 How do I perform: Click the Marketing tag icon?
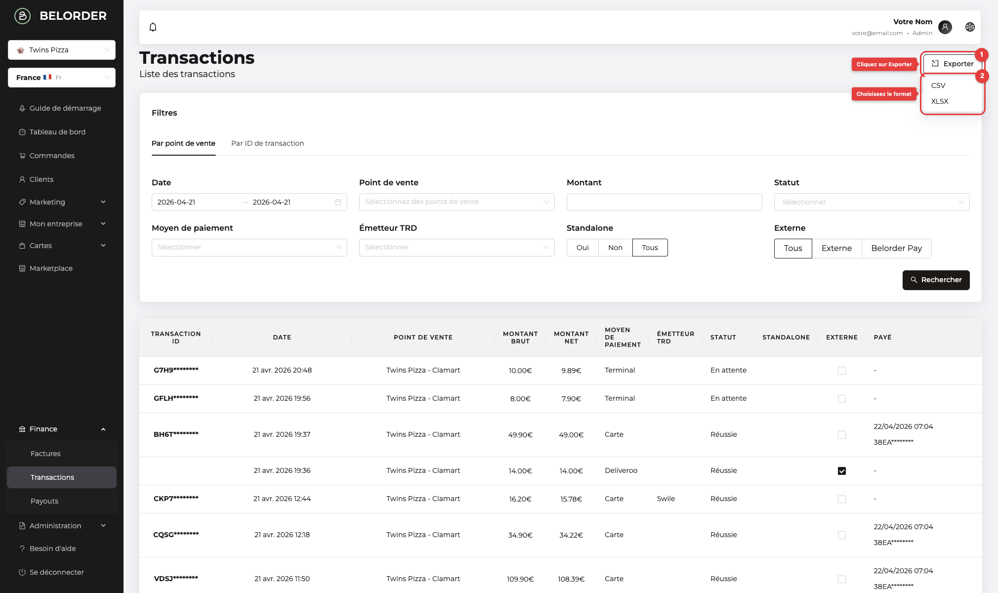22,202
